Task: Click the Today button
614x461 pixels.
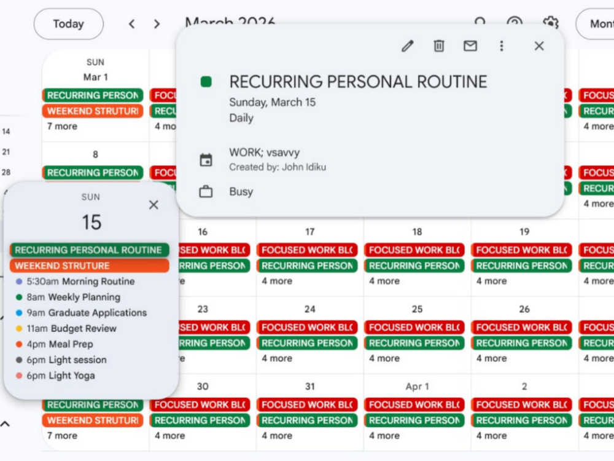Action: [69, 24]
